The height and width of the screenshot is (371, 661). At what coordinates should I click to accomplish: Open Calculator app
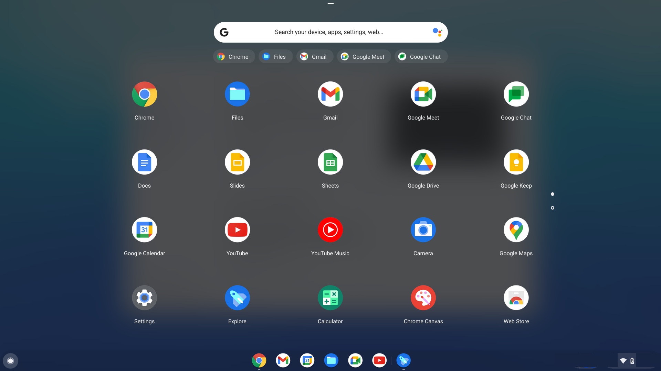(330, 297)
